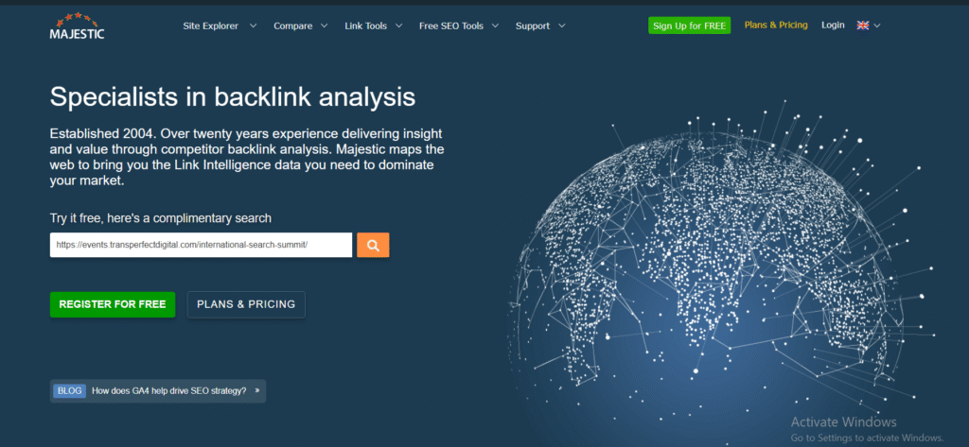This screenshot has width=969, height=447.
Task: Open the Site Explorer menu
Action: point(210,26)
